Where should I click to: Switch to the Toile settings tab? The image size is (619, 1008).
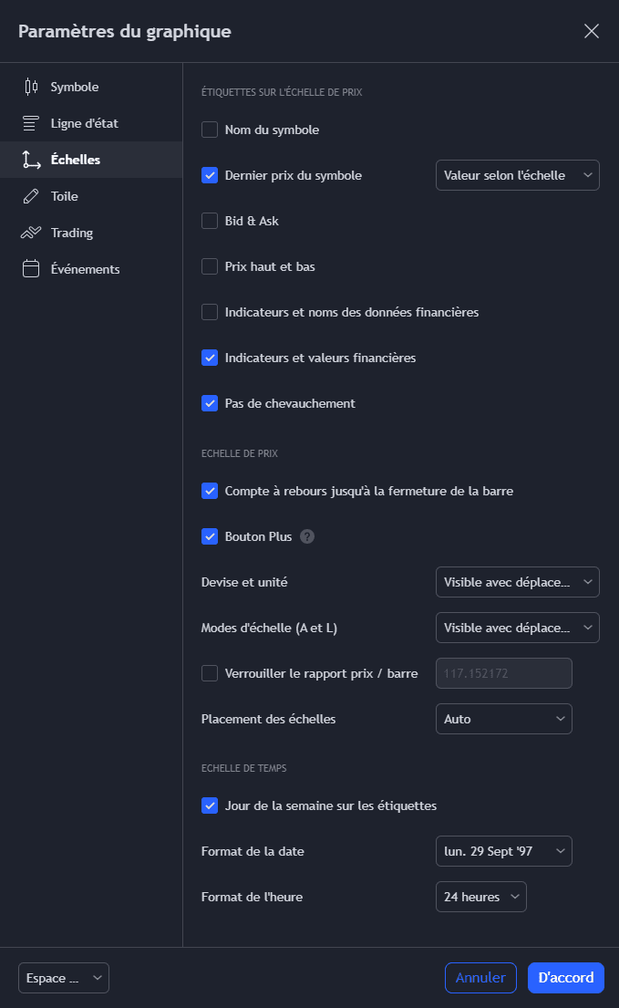click(65, 196)
